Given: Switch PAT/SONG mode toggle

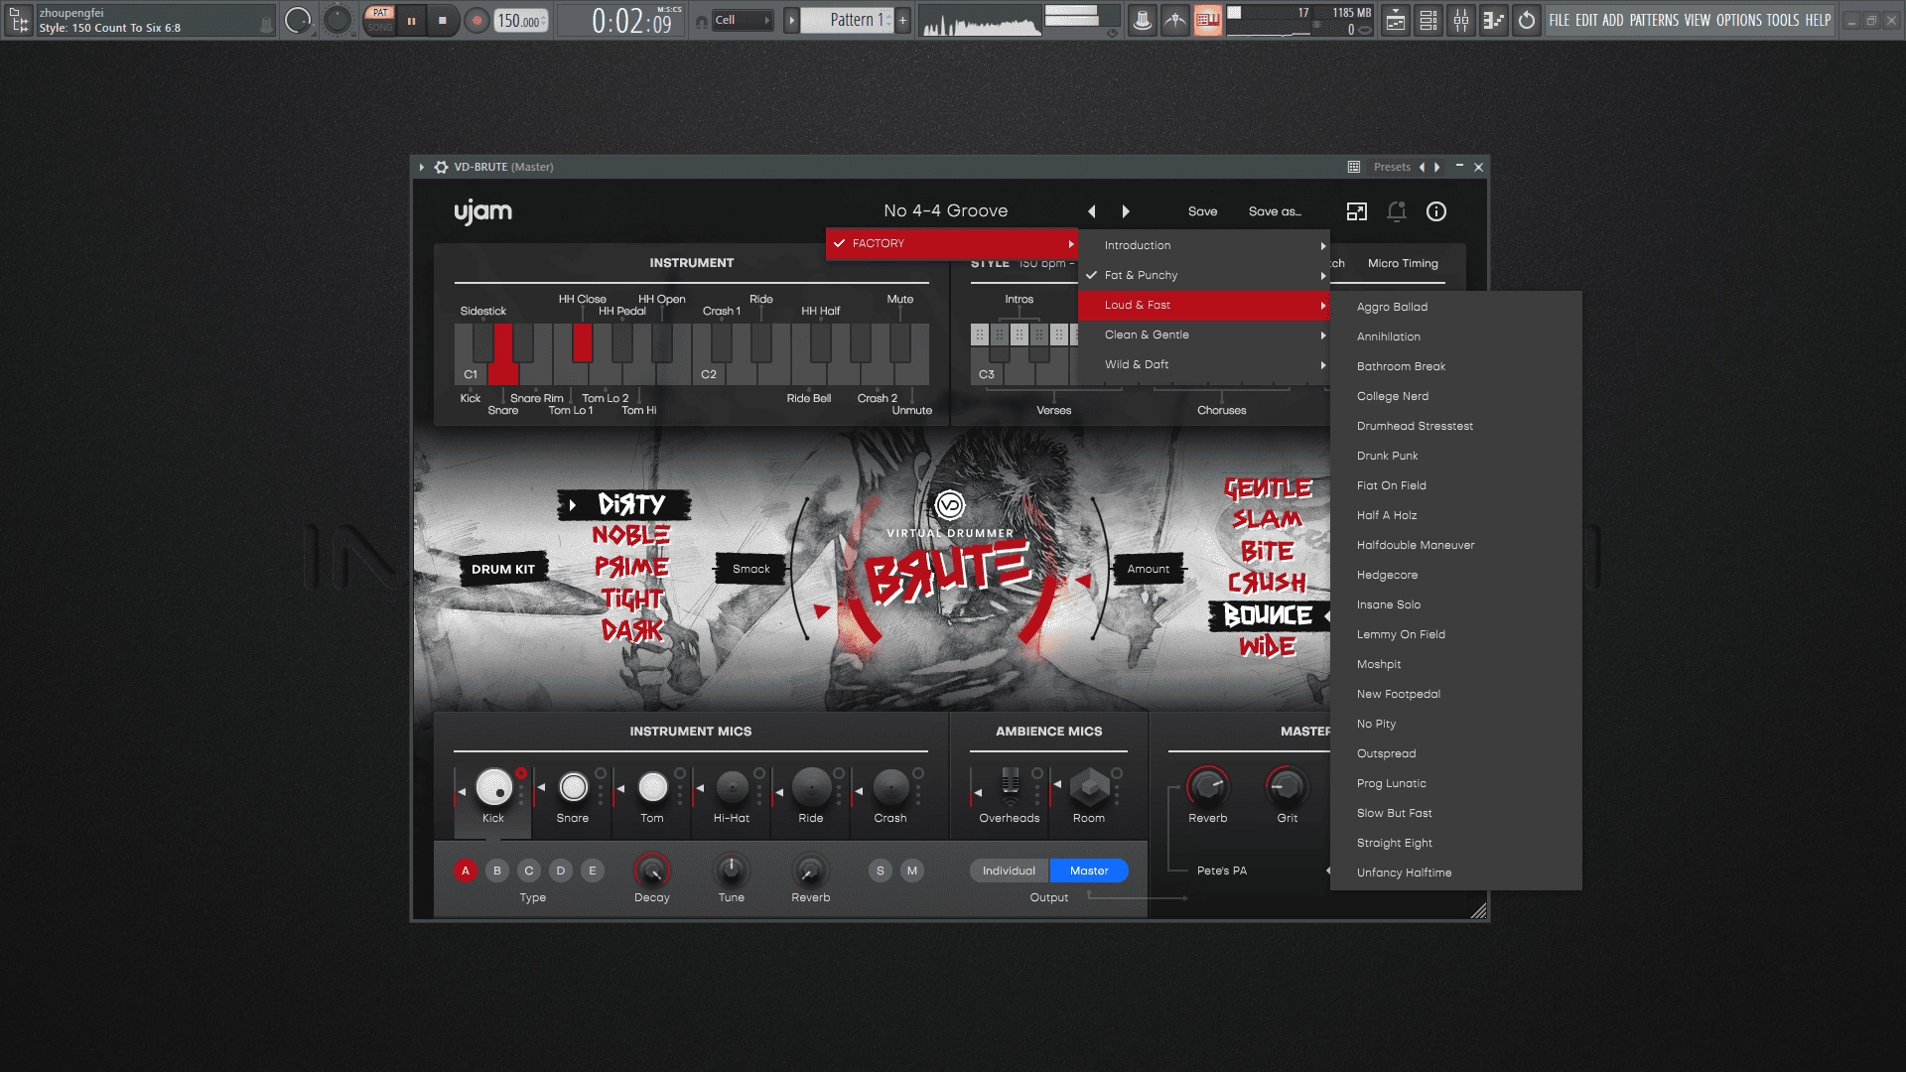Looking at the screenshot, I should (x=380, y=20).
